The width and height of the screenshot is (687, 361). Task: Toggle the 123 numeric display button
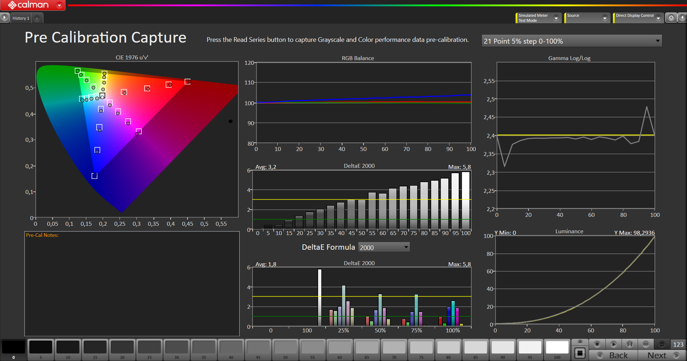tap(678, 344)
